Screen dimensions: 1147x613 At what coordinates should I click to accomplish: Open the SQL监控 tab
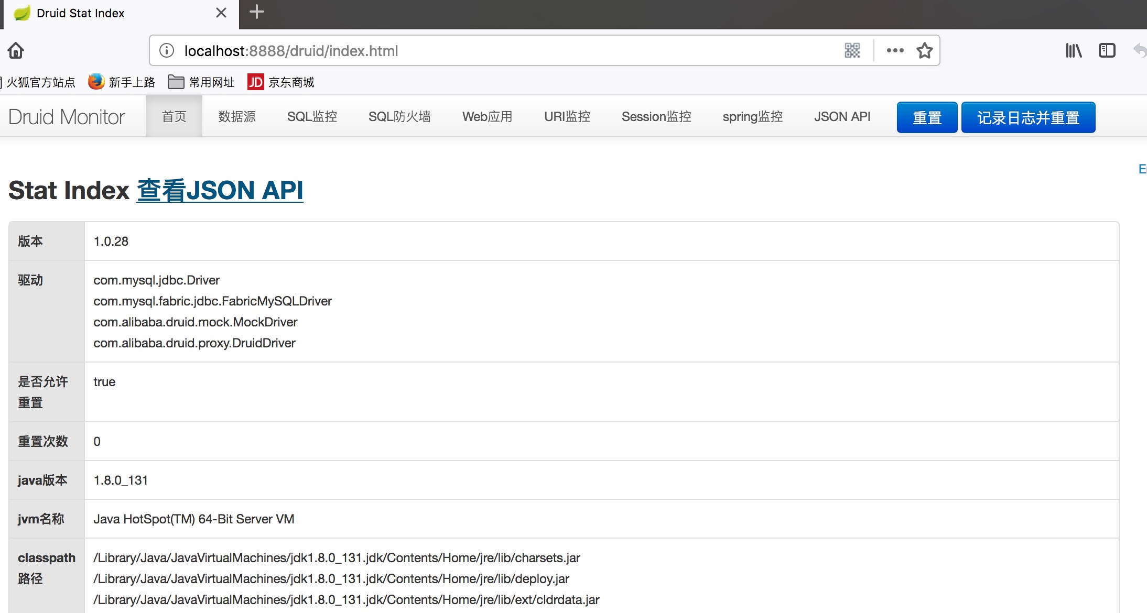[312, 116]
